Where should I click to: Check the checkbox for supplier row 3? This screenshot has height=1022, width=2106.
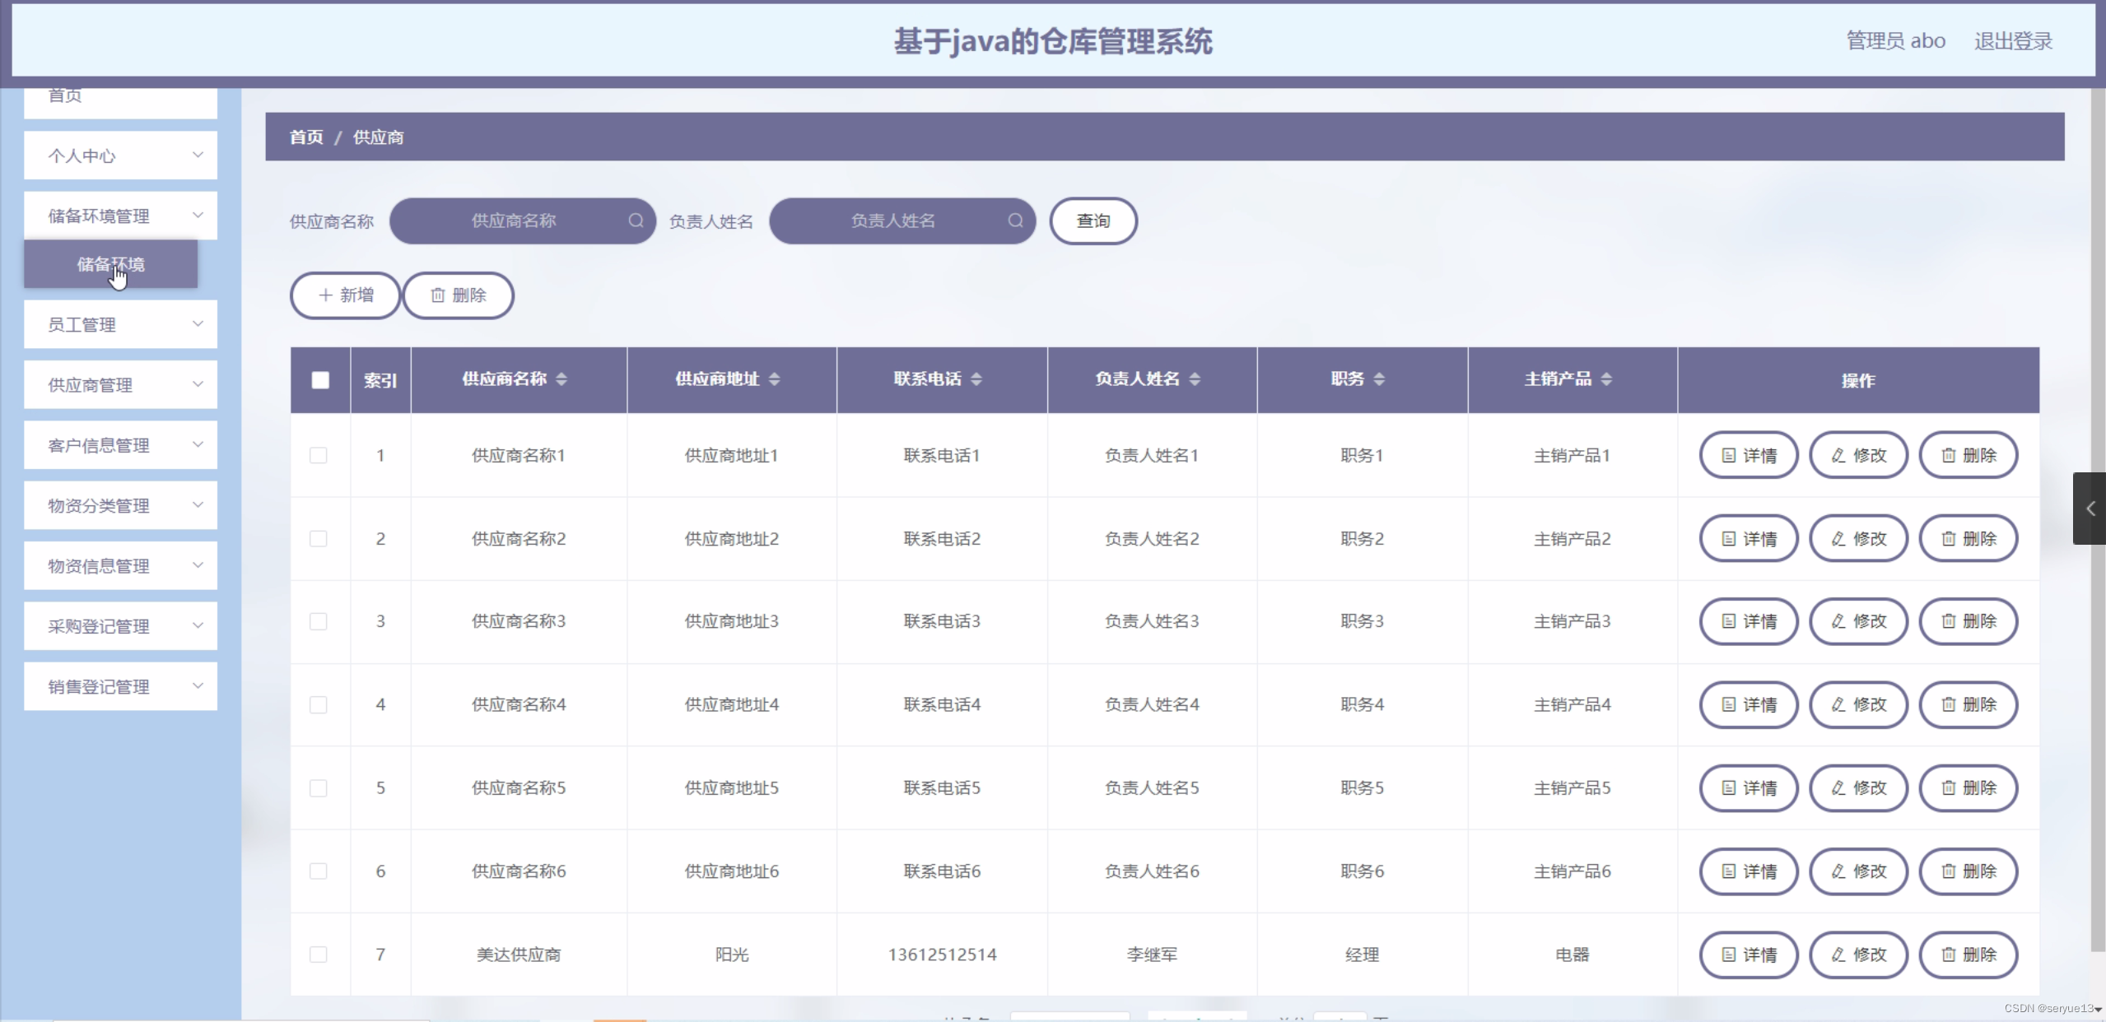(319, 621)
